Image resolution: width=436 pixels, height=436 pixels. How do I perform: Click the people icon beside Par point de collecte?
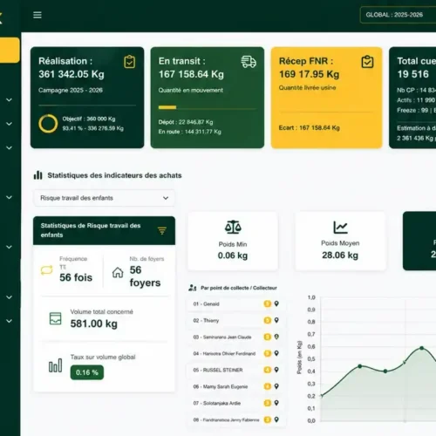(x=193, y=288)
